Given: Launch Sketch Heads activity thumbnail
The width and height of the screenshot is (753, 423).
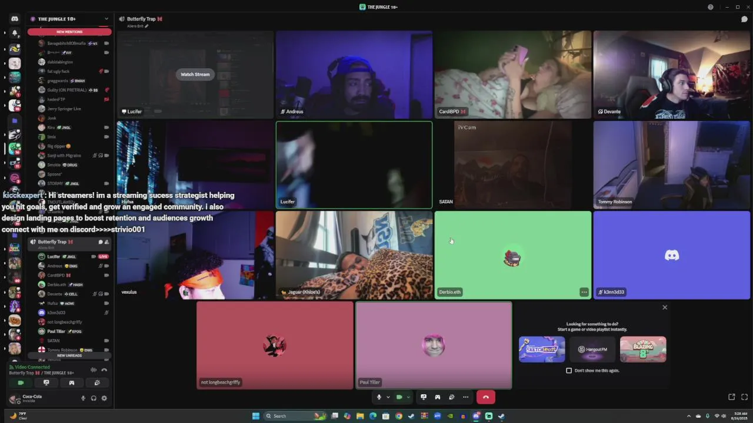Looking at the screenshot, I should 542,349.
